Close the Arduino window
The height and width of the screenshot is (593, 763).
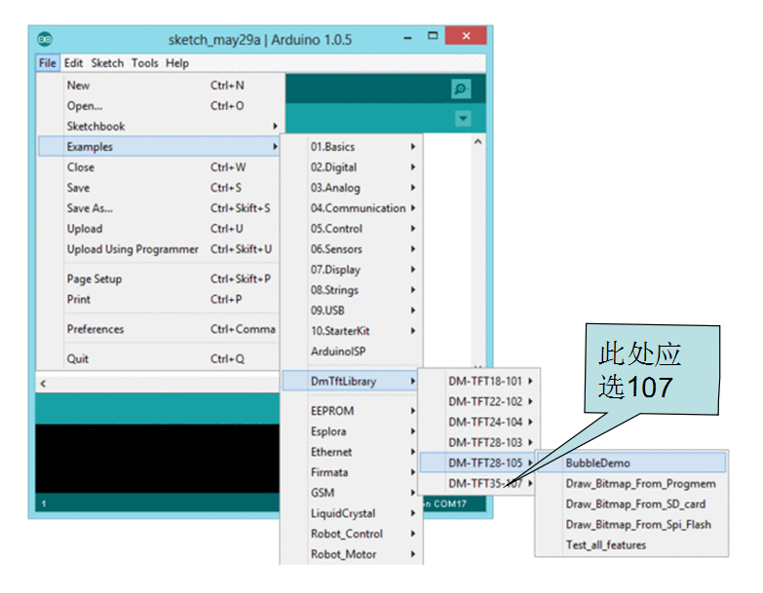(x=466, y=36)
